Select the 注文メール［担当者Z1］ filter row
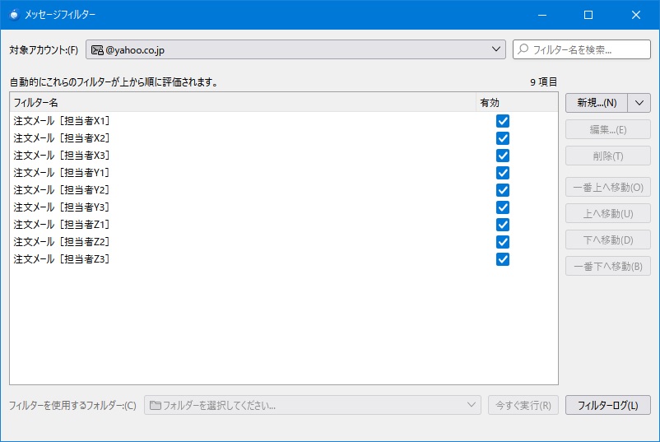The image size is (660, 442). pos(63,225)
